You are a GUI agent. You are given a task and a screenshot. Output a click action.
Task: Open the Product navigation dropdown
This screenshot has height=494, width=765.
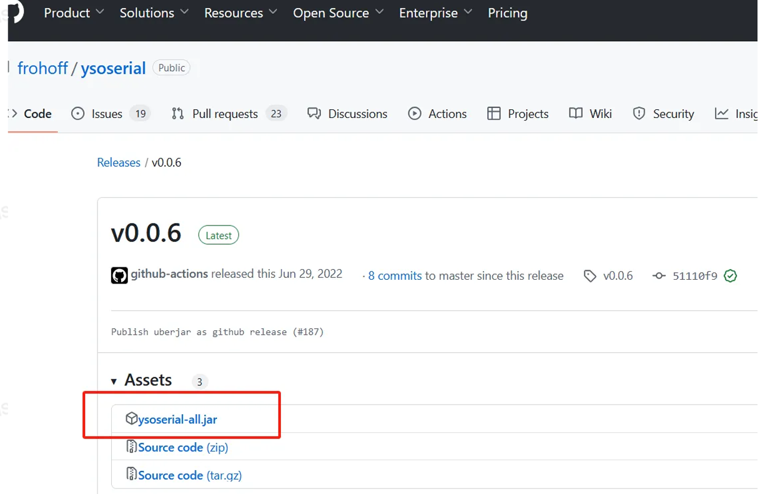pyautogui.click(x=74, y=13)
